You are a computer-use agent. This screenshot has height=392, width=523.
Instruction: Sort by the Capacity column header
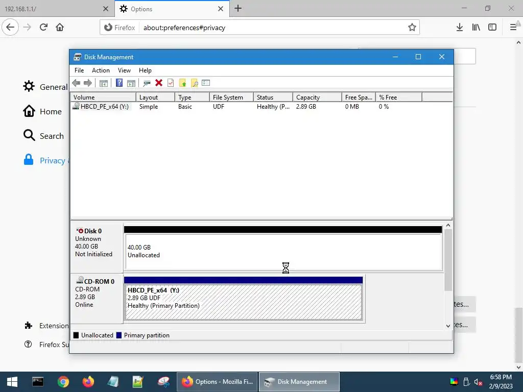[x=317, y=97]
